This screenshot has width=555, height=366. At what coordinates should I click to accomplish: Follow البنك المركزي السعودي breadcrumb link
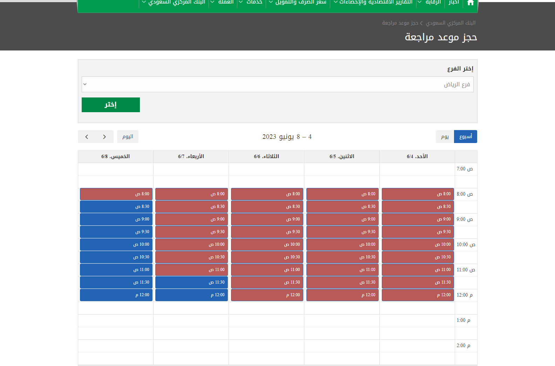click(451, 23)
